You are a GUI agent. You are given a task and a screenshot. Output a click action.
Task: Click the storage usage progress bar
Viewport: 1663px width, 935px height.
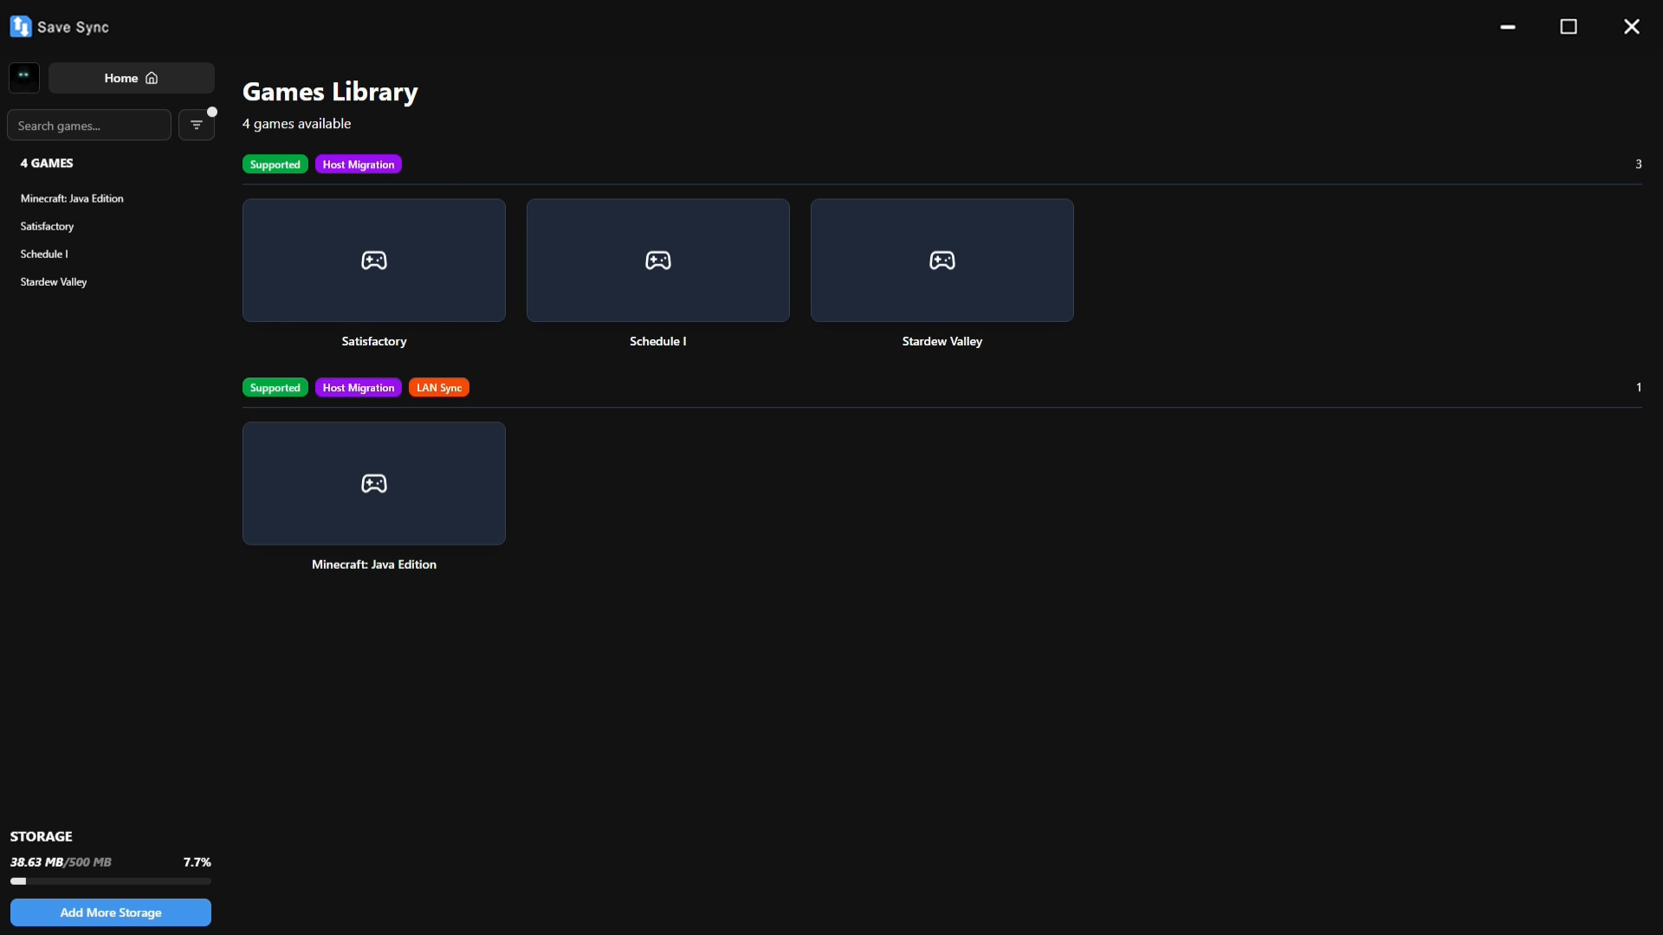[x=111, y=881]
